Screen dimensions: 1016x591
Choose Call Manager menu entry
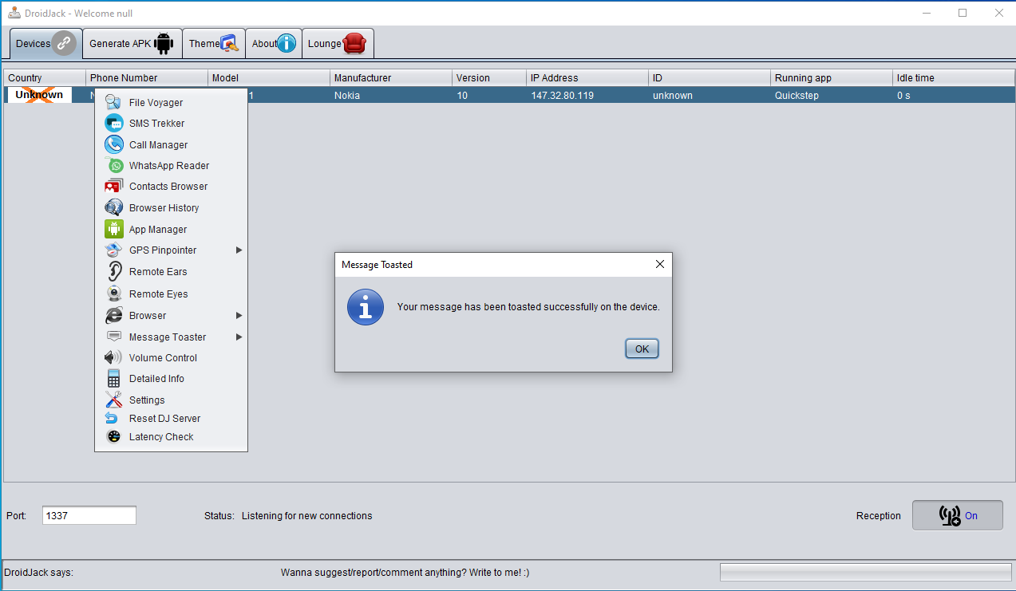(x=171, y=144)
